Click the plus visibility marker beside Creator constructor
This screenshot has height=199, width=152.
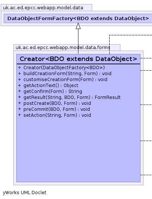tap(19, 67)
